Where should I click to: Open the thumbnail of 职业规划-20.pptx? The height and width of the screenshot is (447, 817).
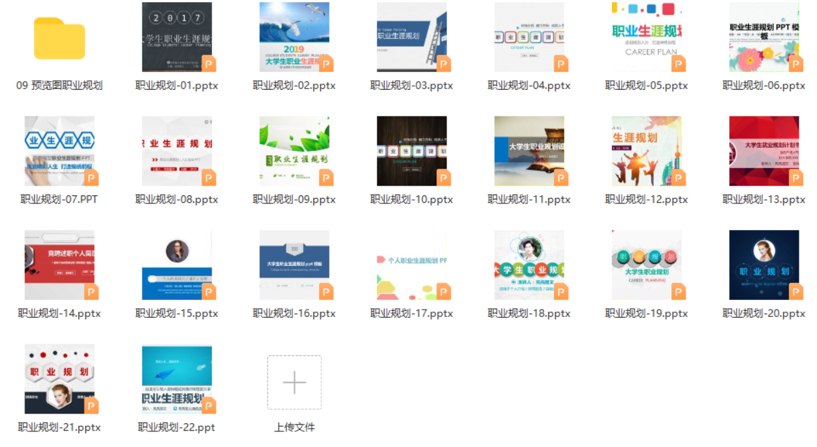coord(765,265)
